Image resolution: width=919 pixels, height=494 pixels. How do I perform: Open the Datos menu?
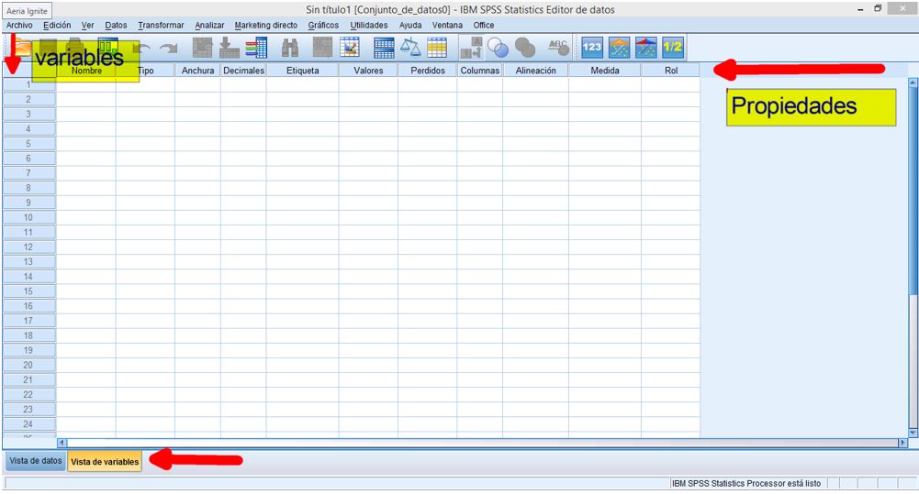116,25
